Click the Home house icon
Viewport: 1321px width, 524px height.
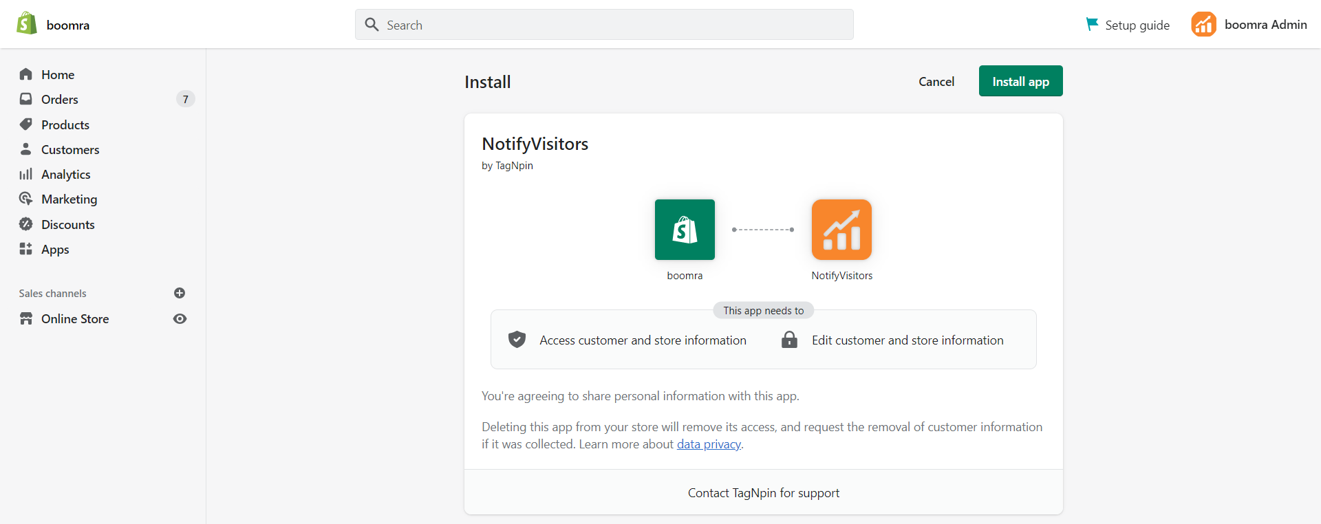pos(26,74)
